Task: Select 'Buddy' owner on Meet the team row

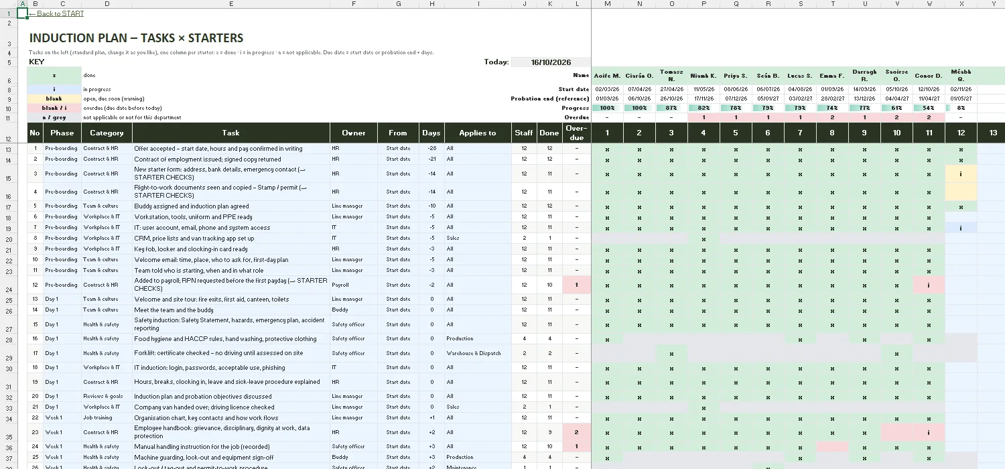Action: (x=354, y=310)
